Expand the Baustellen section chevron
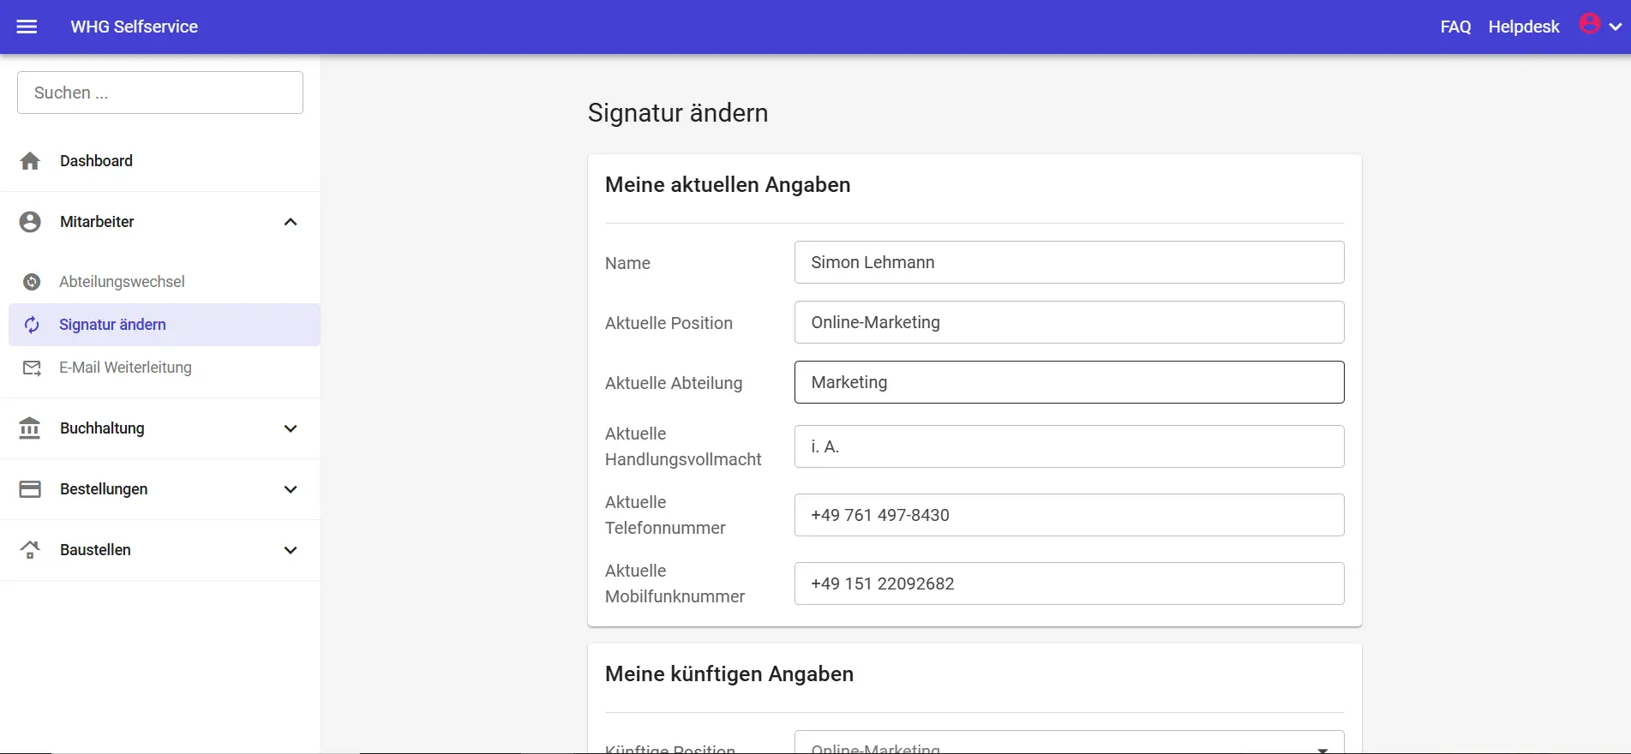This screenshot has height=754, width=1631. 291,550
